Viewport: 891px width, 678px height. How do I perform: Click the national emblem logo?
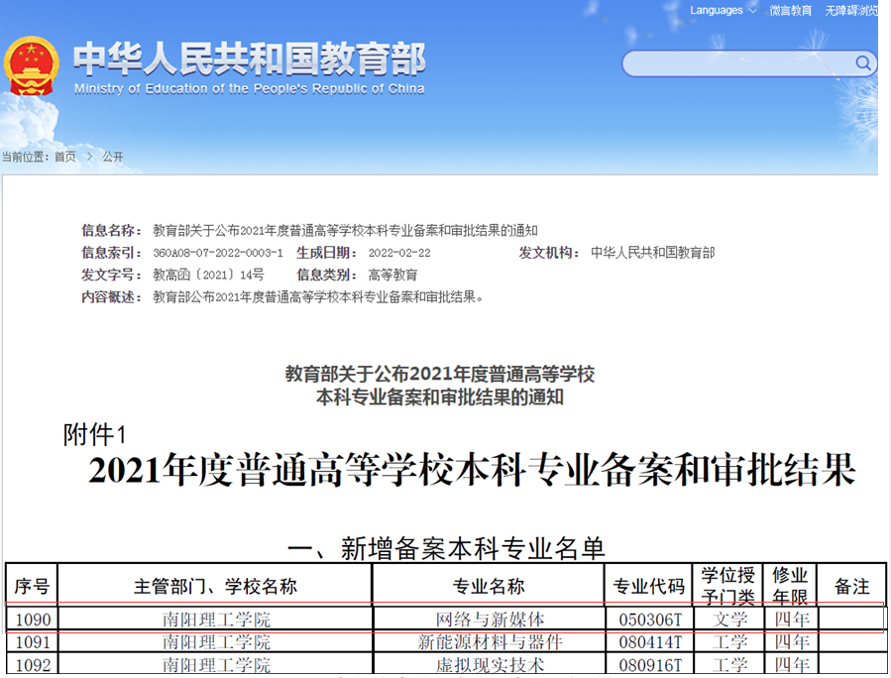(32, 65)
